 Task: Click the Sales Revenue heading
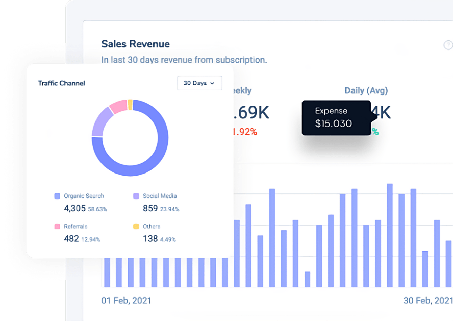[135, 44]
